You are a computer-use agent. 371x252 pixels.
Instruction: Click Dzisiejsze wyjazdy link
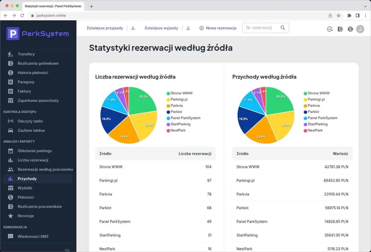click(x=161, y=28)
